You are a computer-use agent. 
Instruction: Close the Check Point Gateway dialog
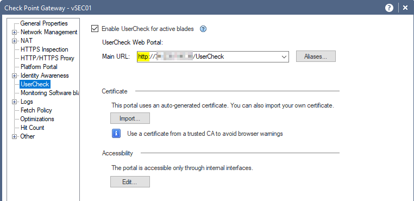pyautogui.click(x=405, y=8)
